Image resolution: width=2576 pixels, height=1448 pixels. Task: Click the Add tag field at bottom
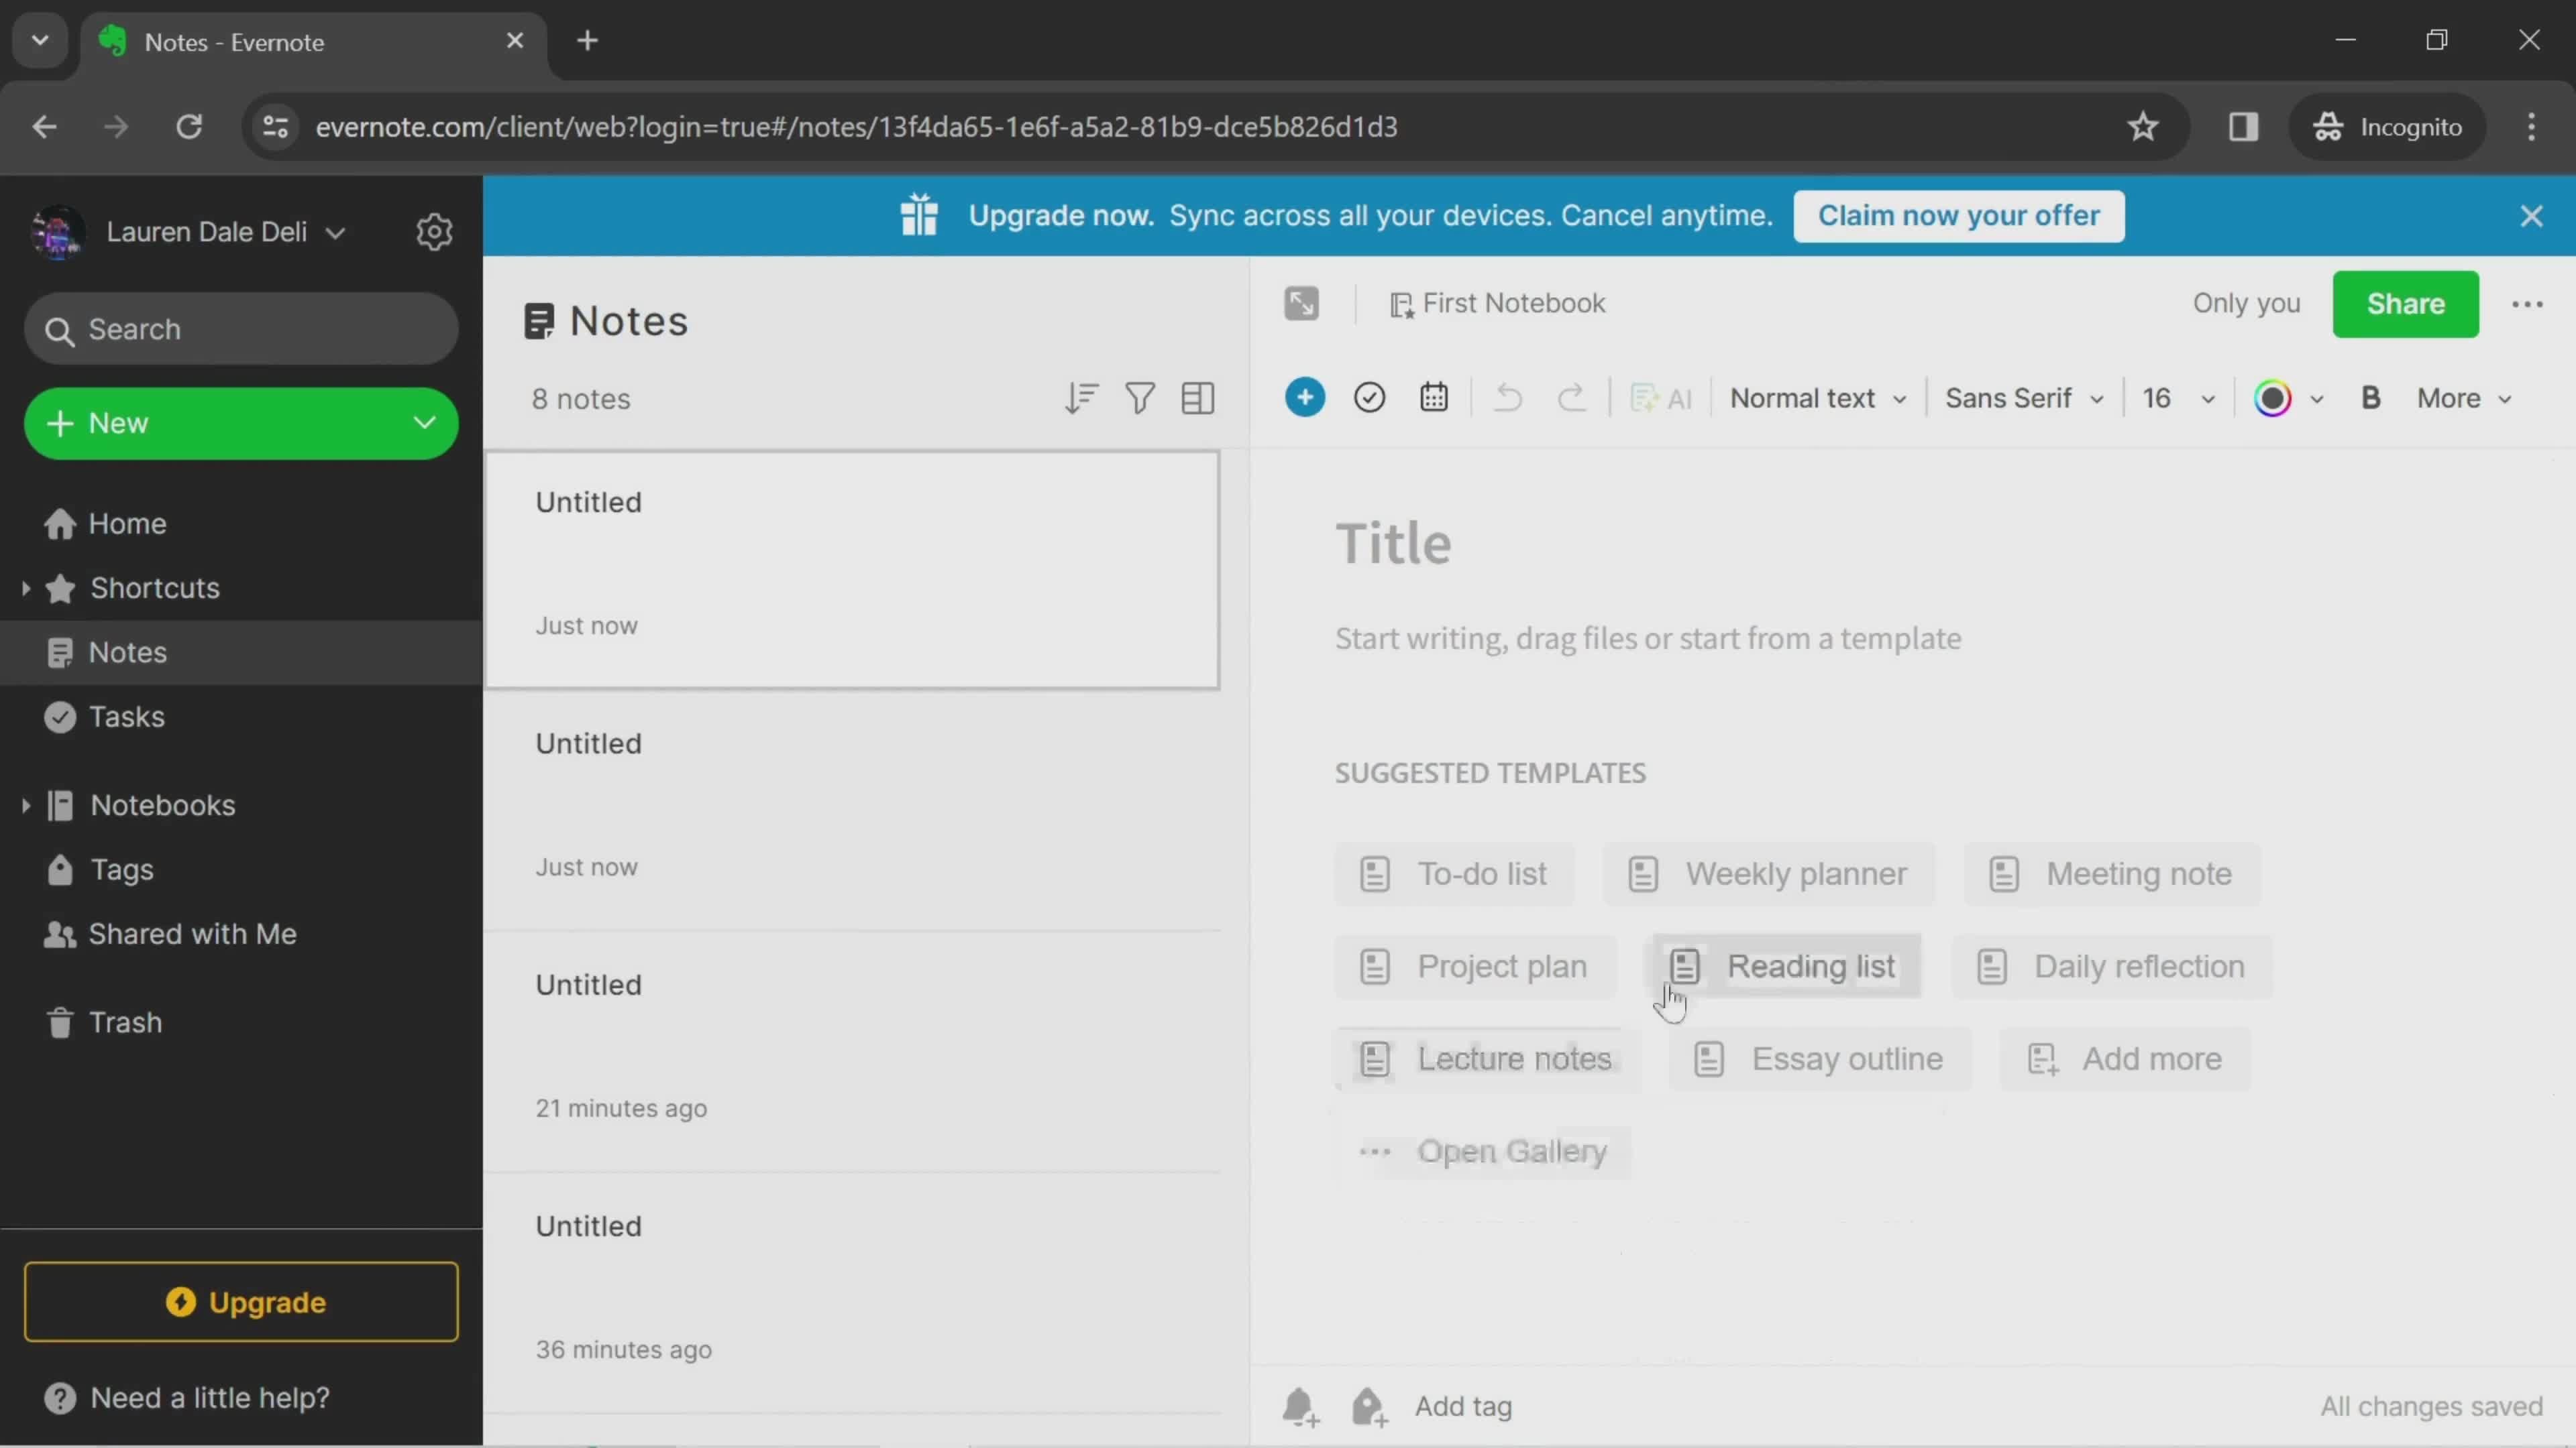1463,1406
